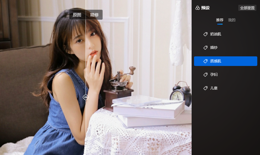The height and width of the screenshot is (155, 260).
Task: Click the 精修 label on the comparison
Action: pos(94,15)
